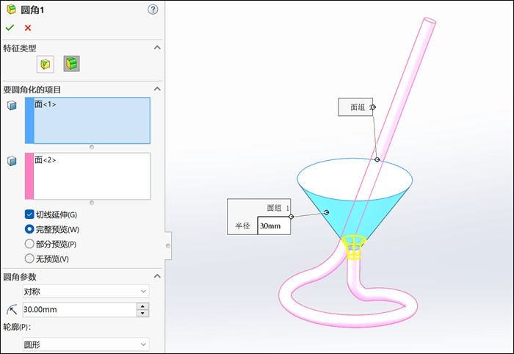Collapse the 圆角参数 section

coord(157,276)
